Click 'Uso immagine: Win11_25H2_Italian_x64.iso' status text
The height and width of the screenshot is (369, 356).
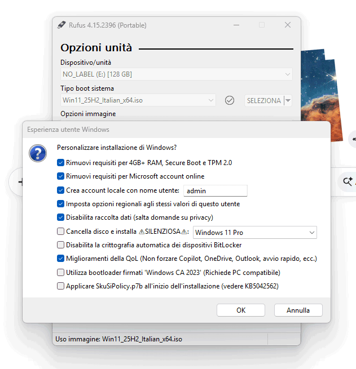[118, 339]
